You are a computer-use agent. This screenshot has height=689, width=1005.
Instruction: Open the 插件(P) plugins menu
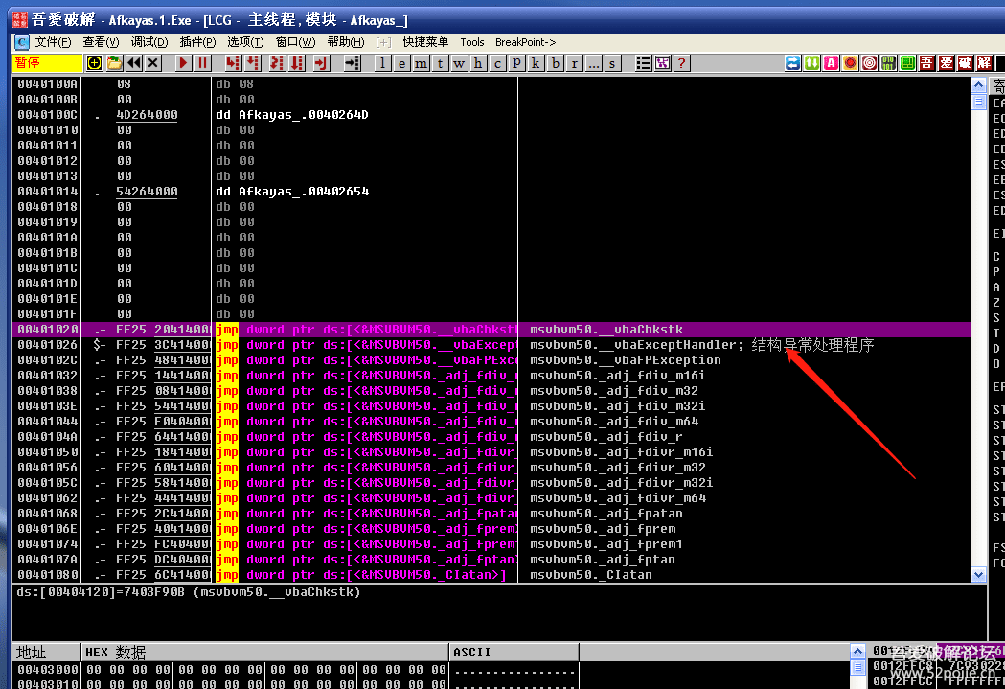tap(197, 42)
